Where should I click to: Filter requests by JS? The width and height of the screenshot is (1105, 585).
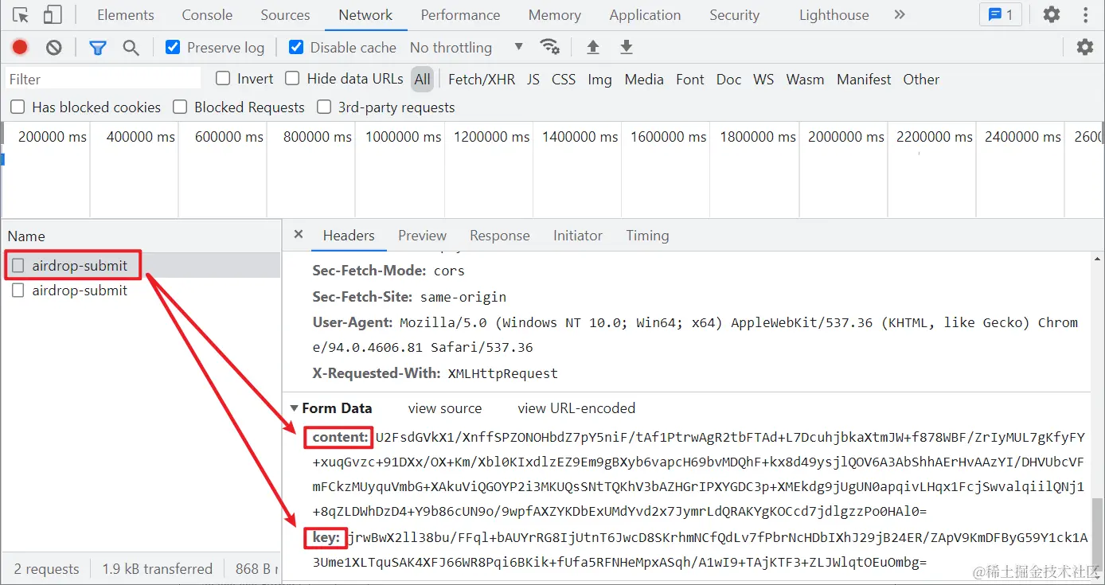[533, 79]
